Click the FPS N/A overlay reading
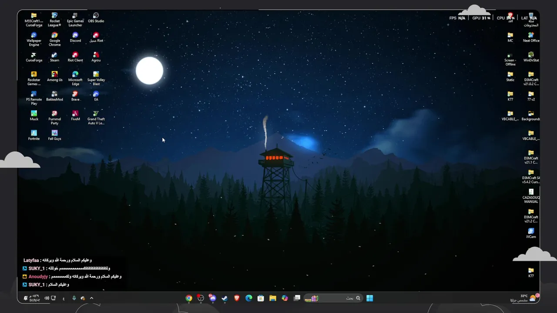Screen dimensions: 557x313 pyautogui.click(x=457, y=18)
